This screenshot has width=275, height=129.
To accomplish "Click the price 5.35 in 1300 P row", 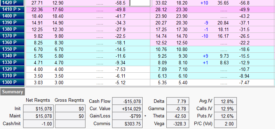I will click(162, 83).
